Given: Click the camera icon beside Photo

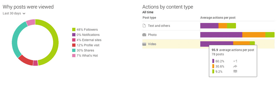Looking at the screenshot, I should click(x=144, y=35).
